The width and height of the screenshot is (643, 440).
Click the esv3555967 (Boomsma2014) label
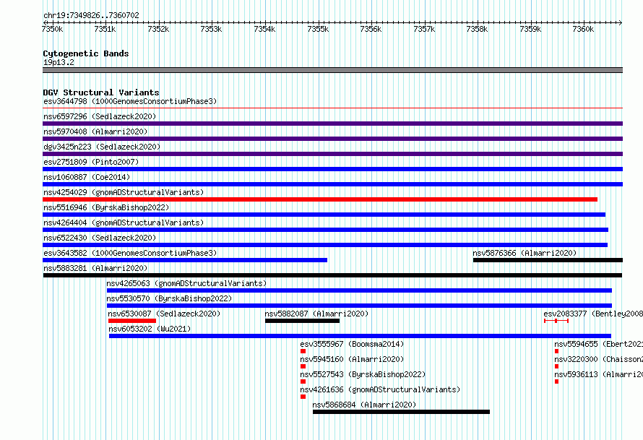click(x=352, y=344)
